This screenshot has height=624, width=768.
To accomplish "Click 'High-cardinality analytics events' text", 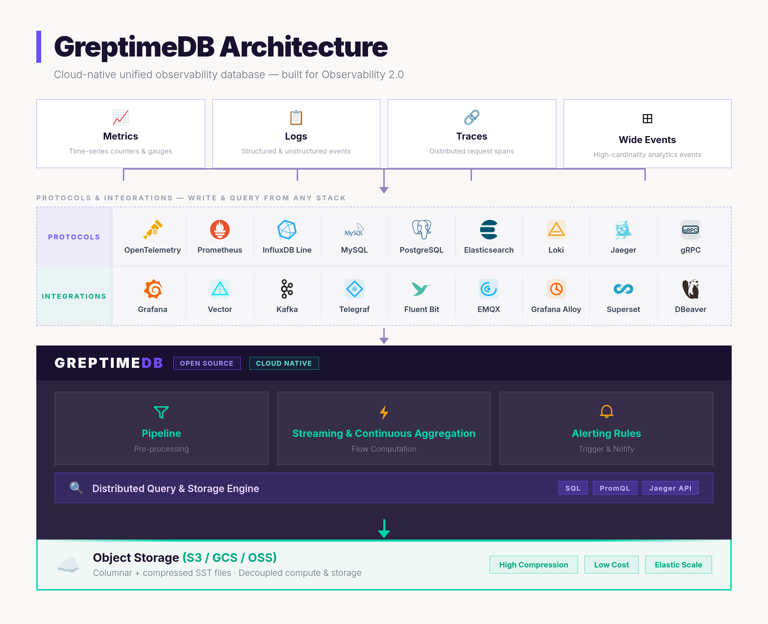I will click(x=647, y=155).
